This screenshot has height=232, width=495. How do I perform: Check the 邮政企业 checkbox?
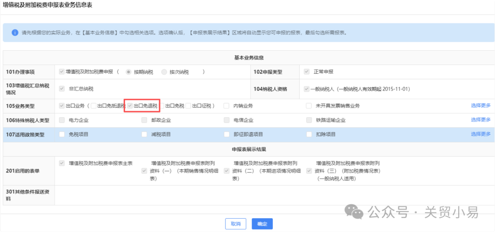point(144,120)
